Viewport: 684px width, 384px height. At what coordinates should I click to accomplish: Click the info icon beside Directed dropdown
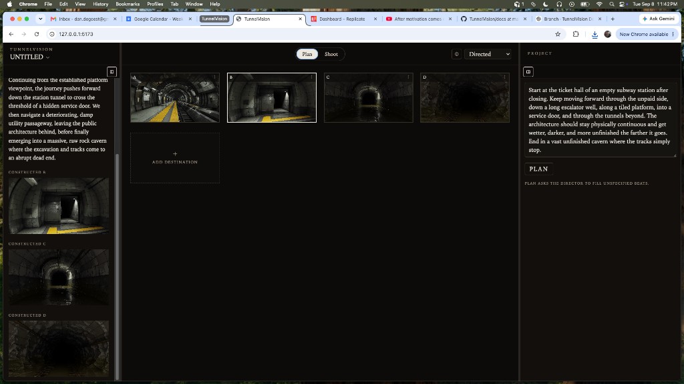click(457, 54)
